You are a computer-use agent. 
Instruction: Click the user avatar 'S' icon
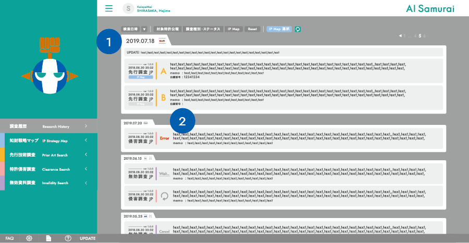pyautogui.click(x=128, y=8)
